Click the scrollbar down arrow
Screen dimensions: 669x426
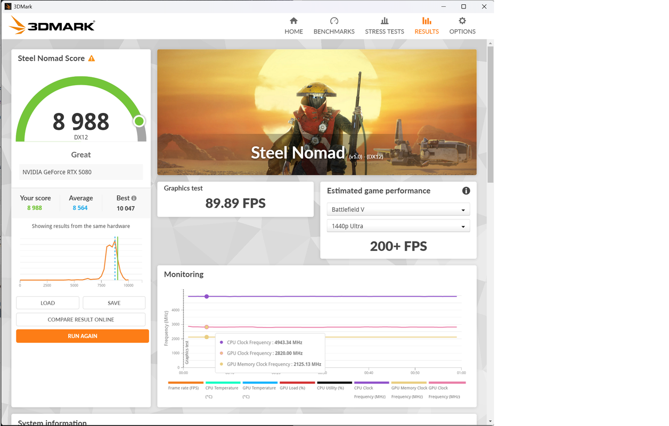click(491, 421)
